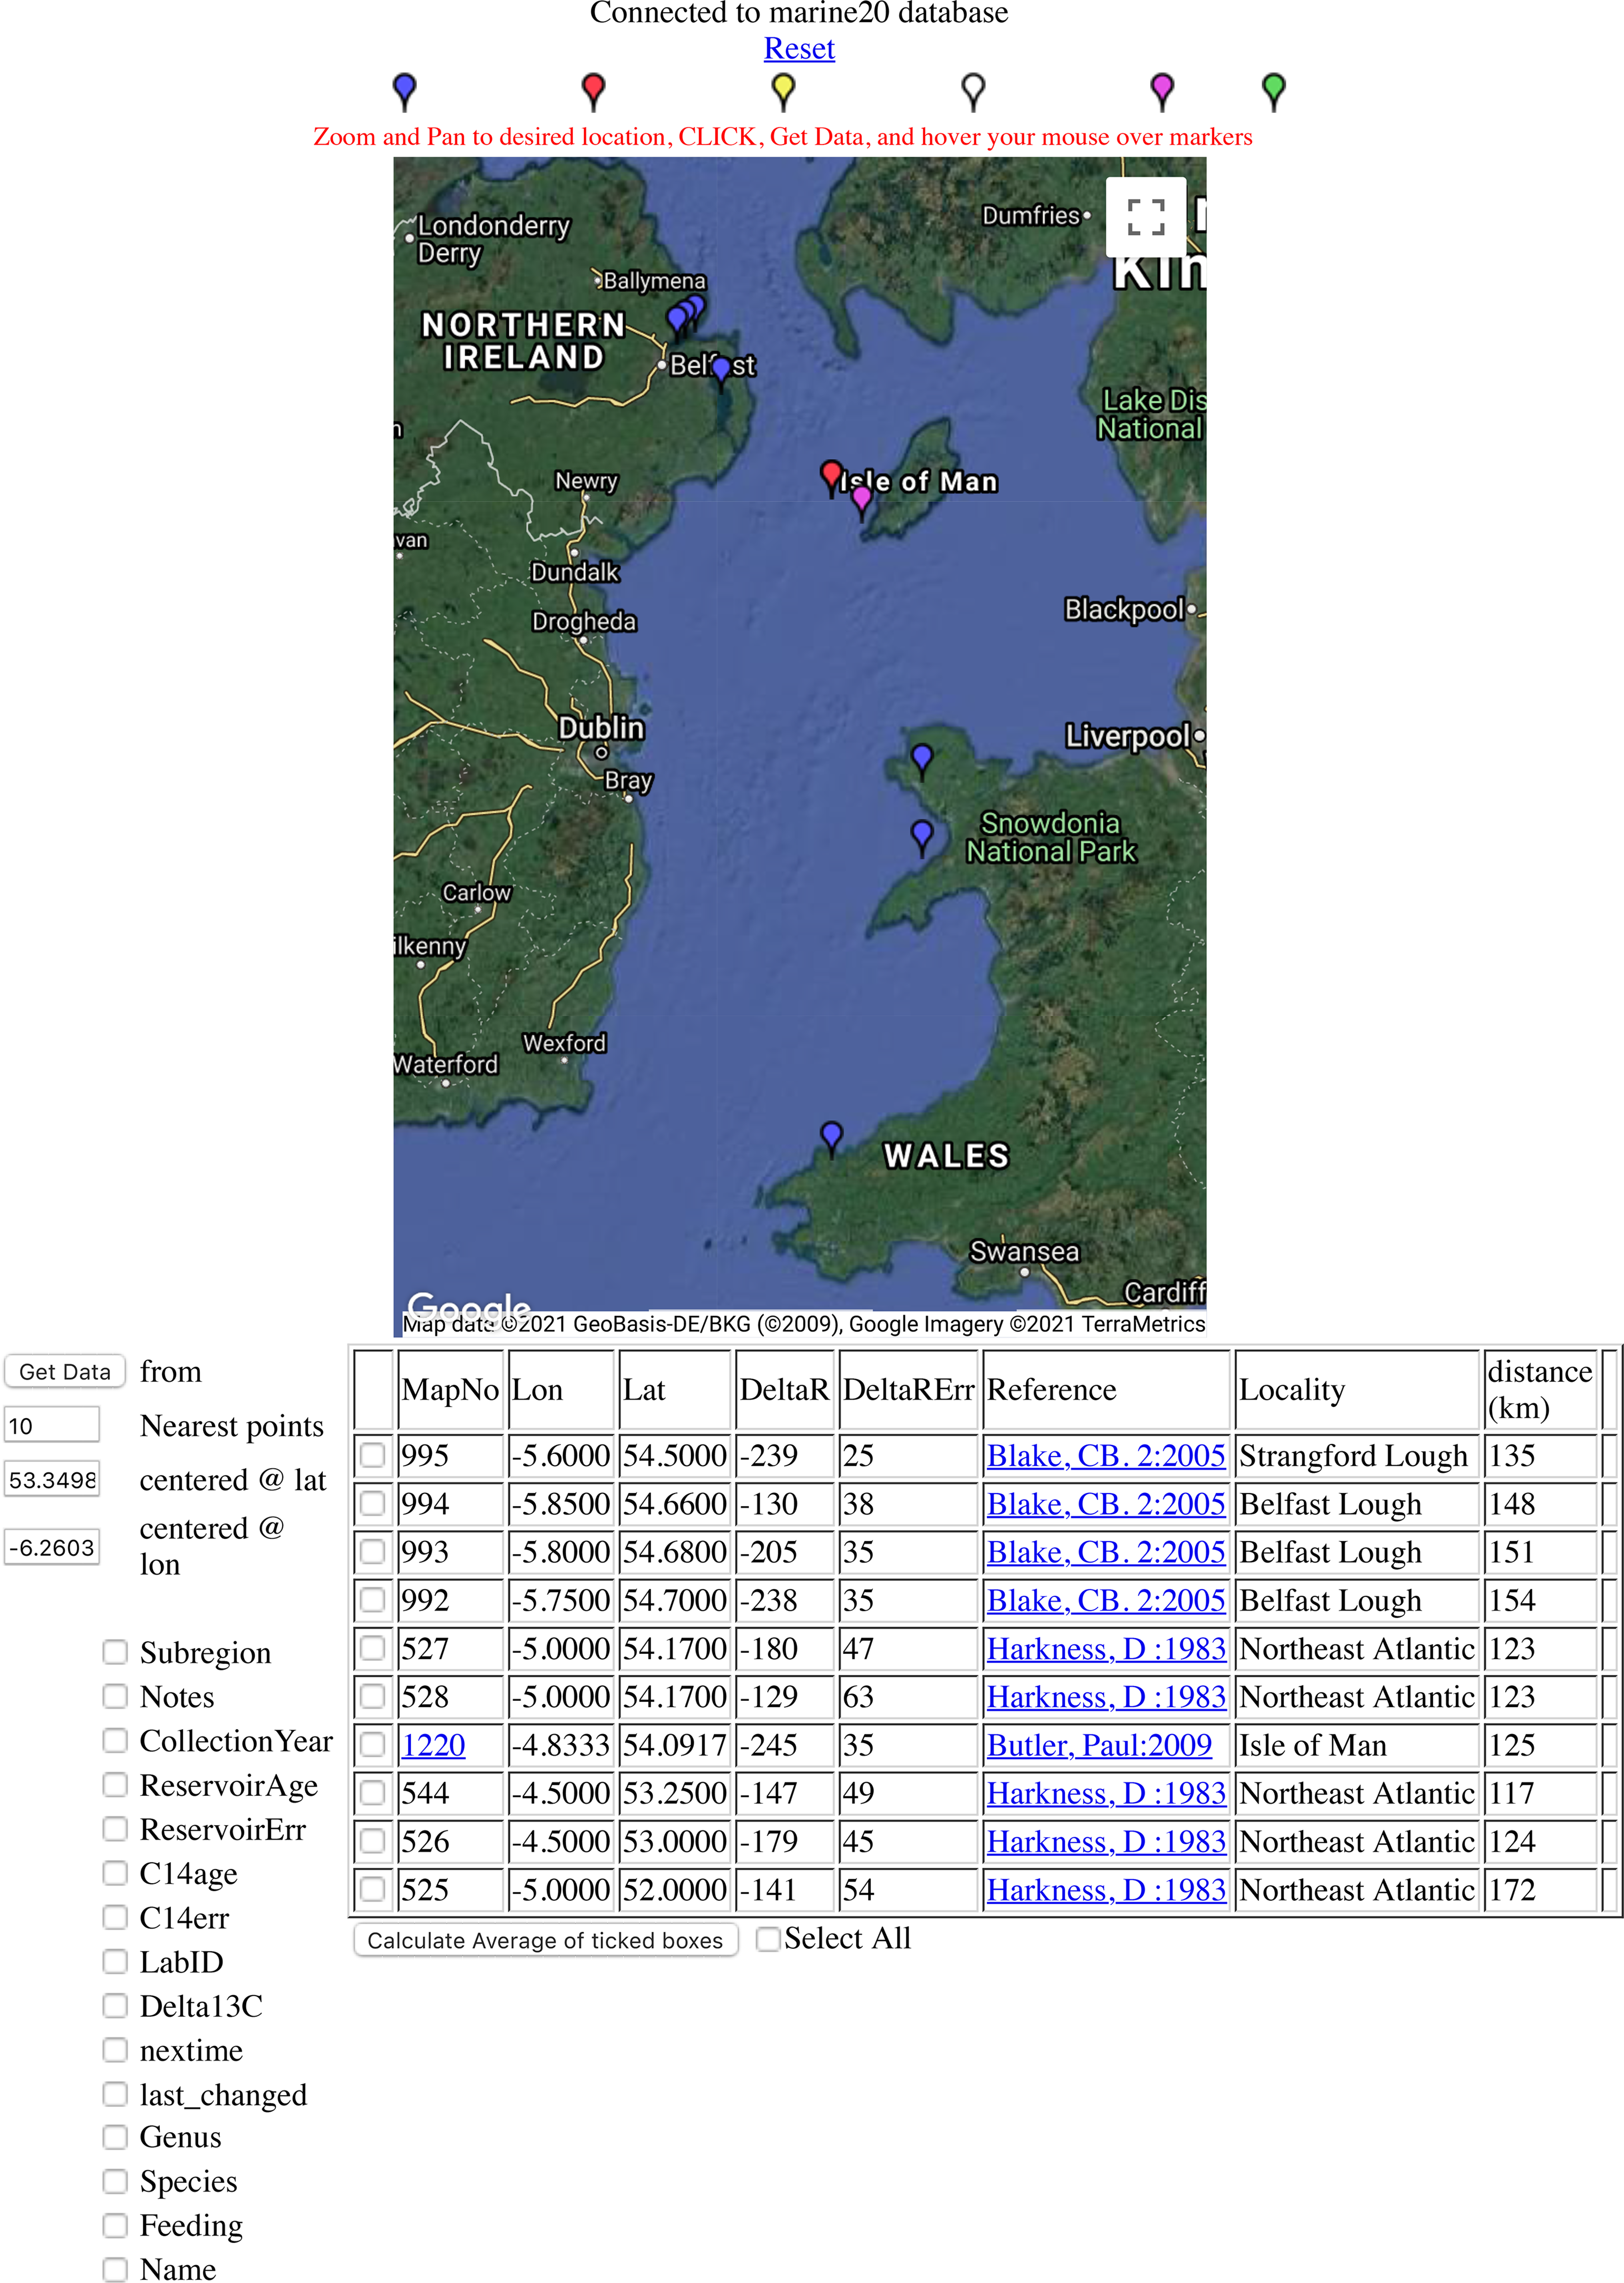1624x2283 pixels.
Task: Click the centered latitude input field
Action: pyautogui.click(x=52, y=1479)
